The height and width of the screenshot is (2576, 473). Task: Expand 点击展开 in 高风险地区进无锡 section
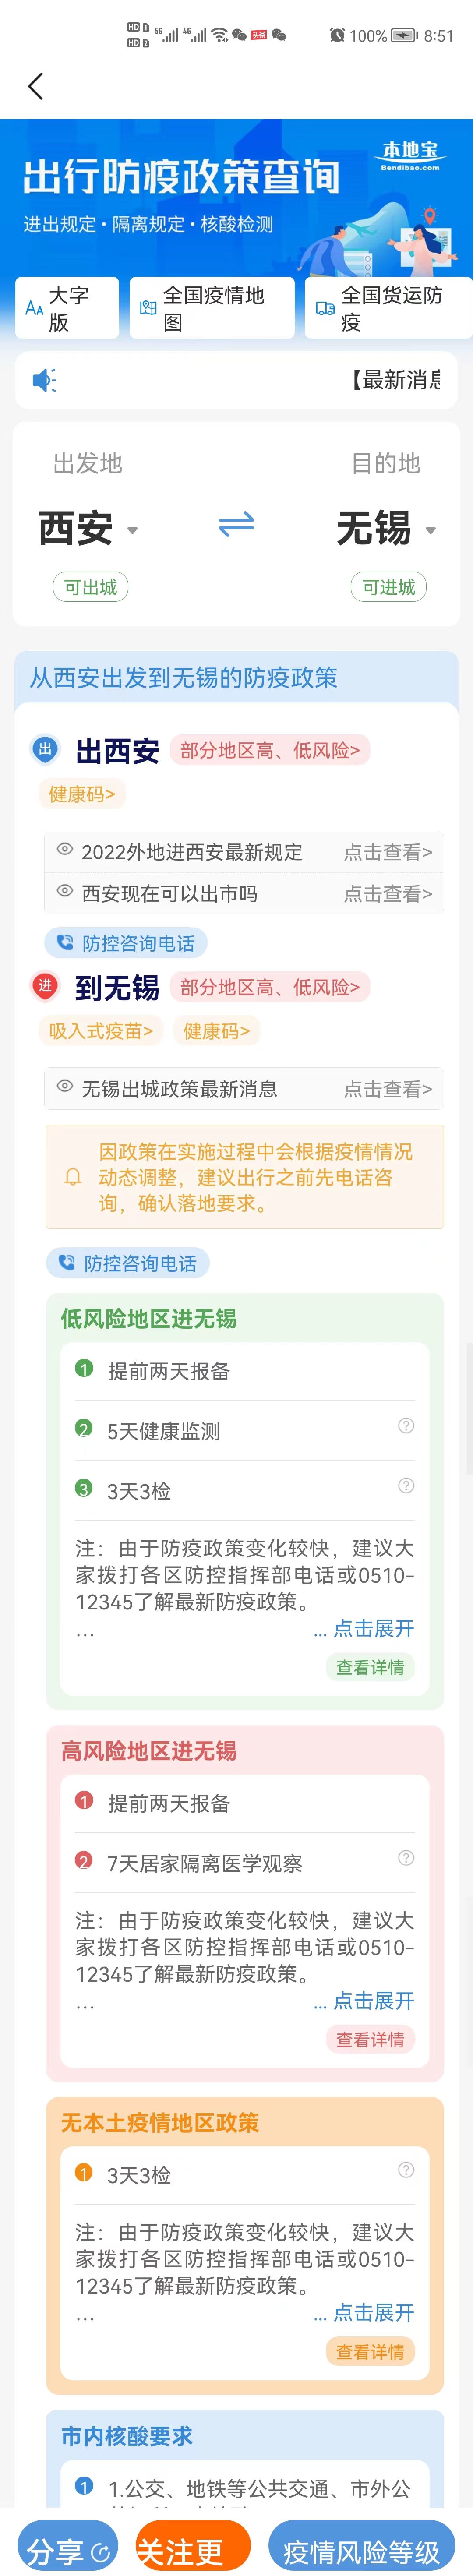(x=364, y=2000)
